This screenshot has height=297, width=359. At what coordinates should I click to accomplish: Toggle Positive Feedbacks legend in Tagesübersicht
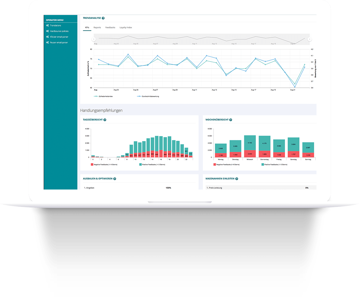[152, 164]
